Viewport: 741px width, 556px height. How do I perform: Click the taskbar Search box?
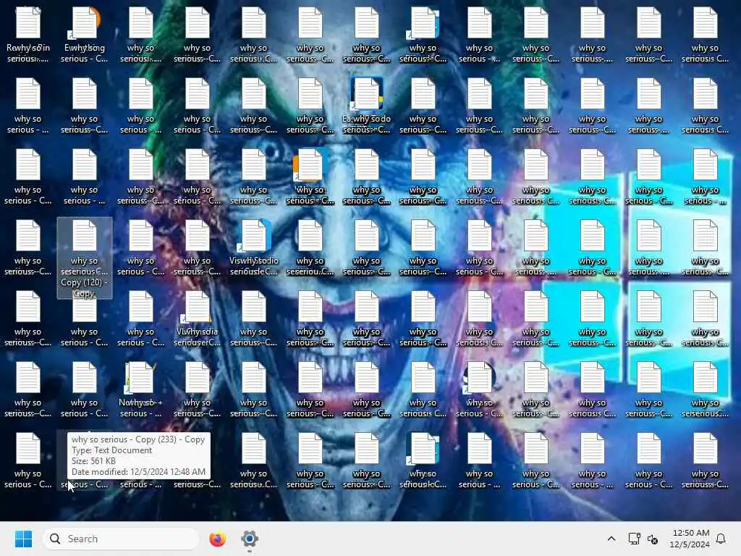pos(121,539)
